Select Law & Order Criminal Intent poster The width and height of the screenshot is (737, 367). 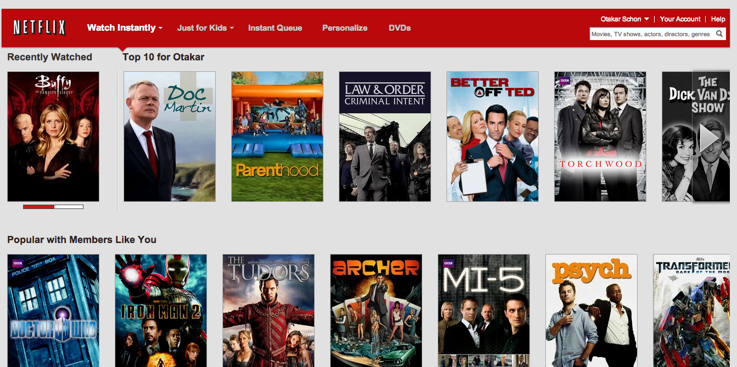[x=385, y=136]
